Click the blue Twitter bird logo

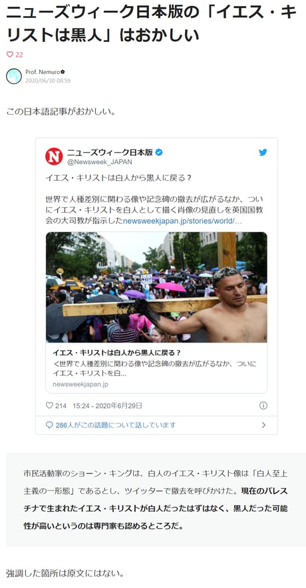click(263, 152)
